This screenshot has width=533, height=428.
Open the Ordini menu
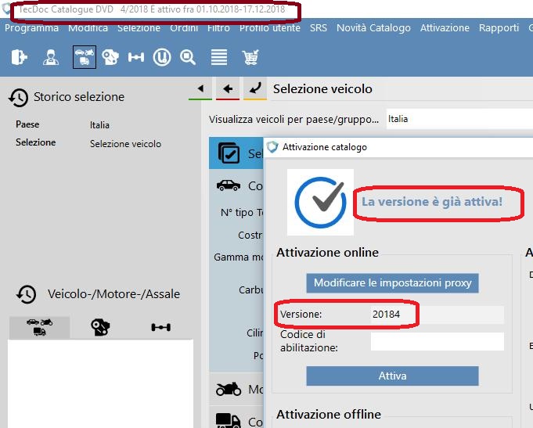(184, 28)
